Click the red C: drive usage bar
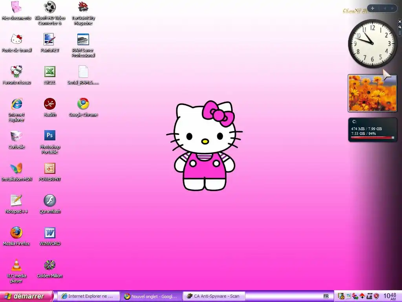 372,138
